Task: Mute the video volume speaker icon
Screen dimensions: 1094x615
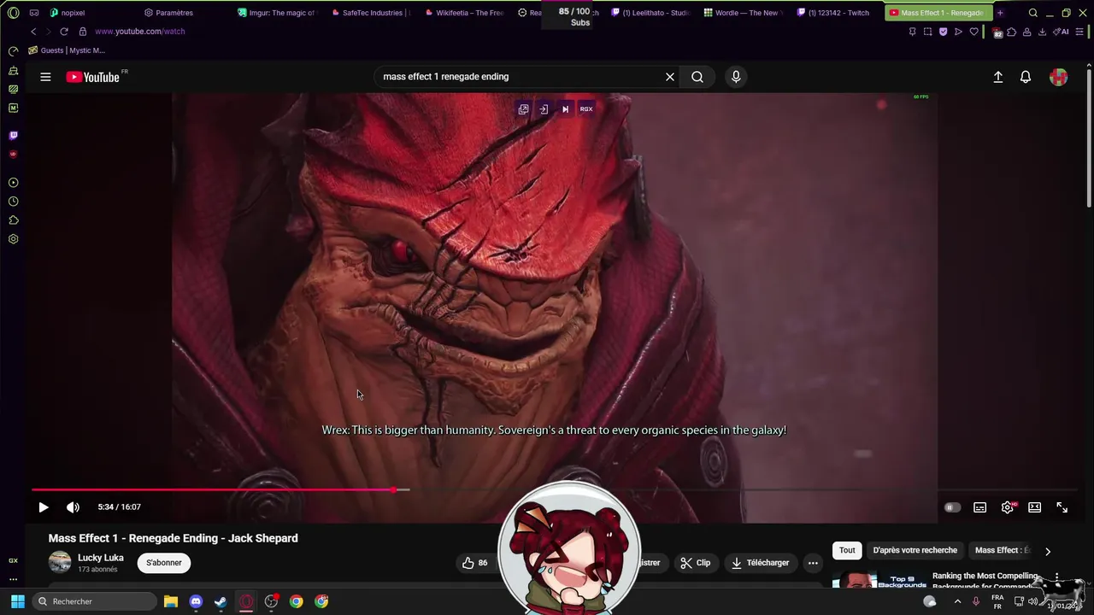Action: [x=73, y=507]
